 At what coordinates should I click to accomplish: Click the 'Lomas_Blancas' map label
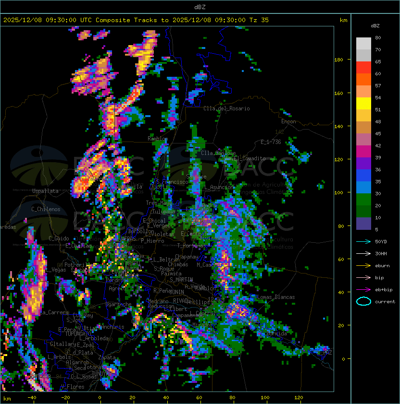pos(276,297)
